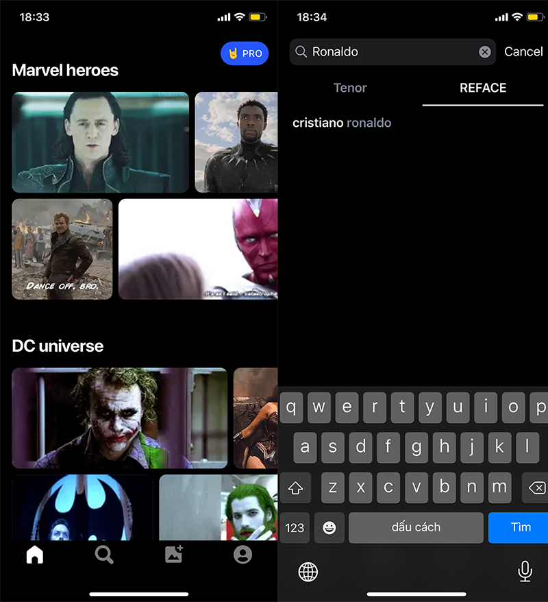548x602 pixels.
Task: Tap the dấu cách space bar
Action: tap(416, 527)
